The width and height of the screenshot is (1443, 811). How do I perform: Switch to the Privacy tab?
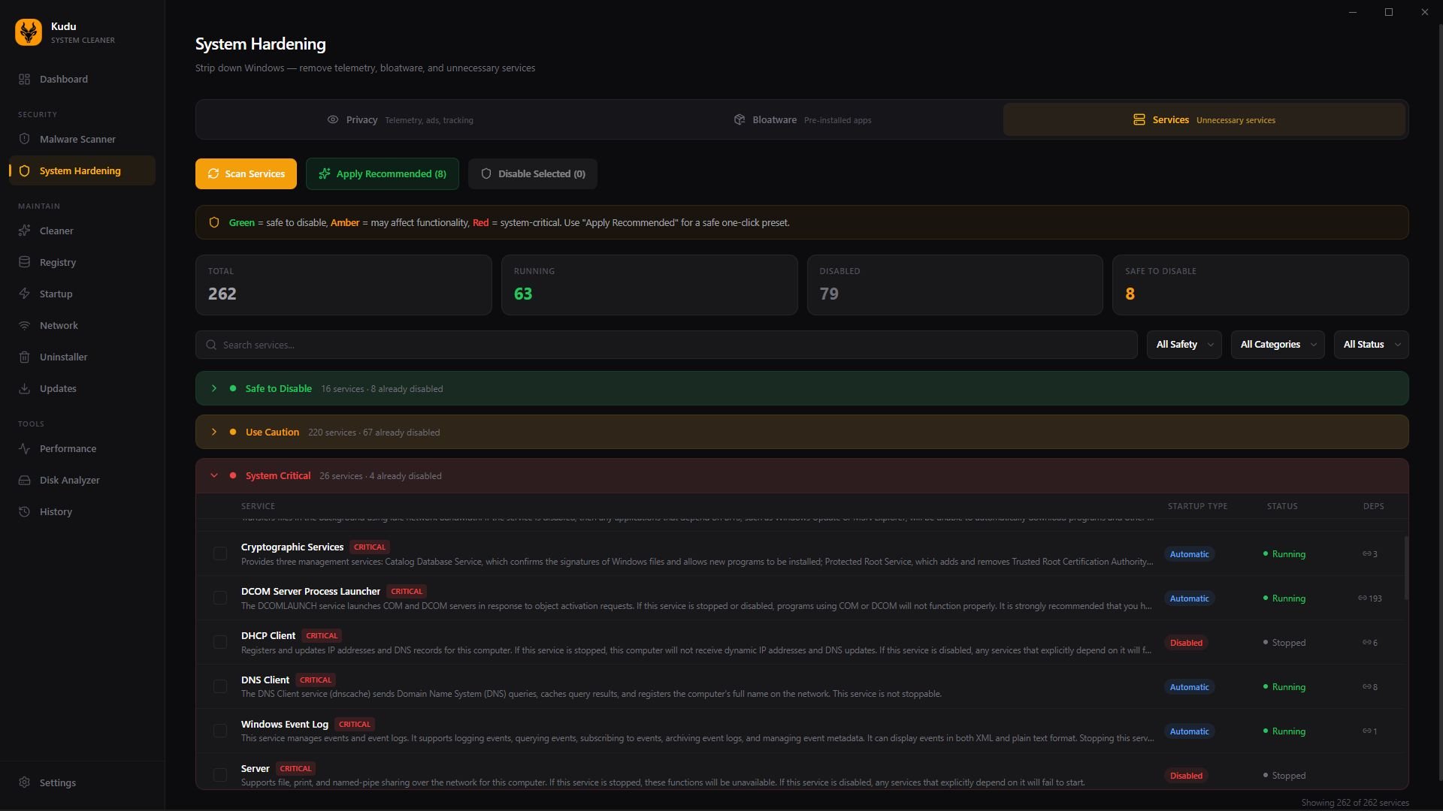tap(400, 120)
